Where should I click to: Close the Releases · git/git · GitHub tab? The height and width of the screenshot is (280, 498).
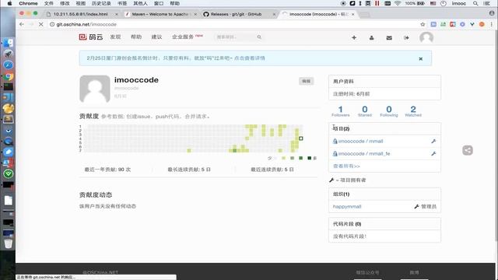pos(274,14)
